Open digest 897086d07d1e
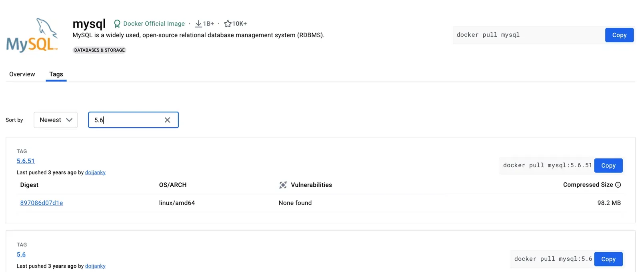This screenshot has width=640, height=272. tap(42, 203)
